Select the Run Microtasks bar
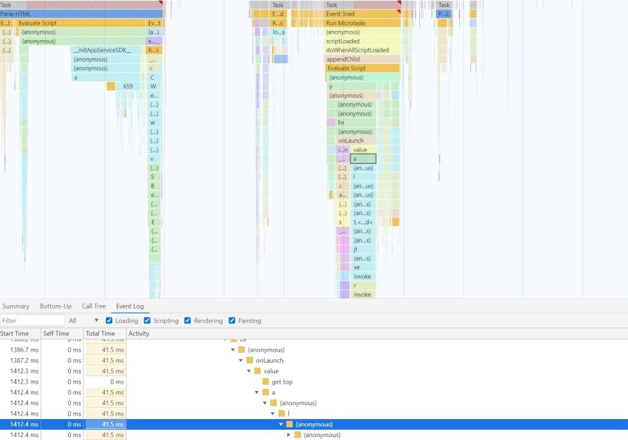Image resolution: width=628 pixels, height=440 pixels. pos(362,23)
